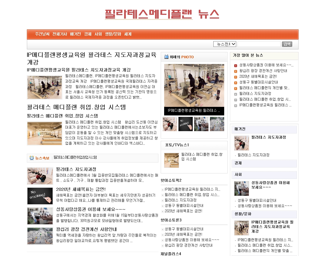The height and width of the screenshot is (256, 322).
Task: Click the 뉴스속보 ticker headline text
Action: click(x=75, y=157)
